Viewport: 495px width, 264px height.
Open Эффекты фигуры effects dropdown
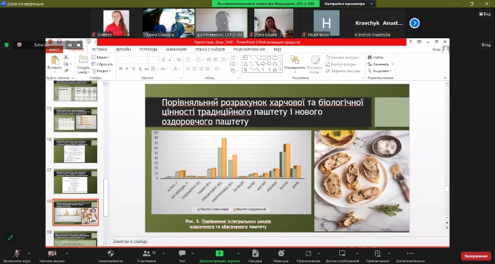343,71
